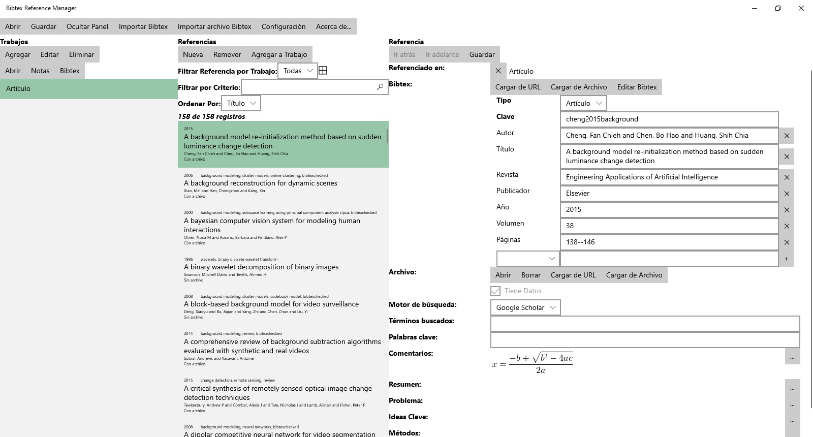
Task: Open the Motor de búsqueda dropdown
Action: pos(525,307)
